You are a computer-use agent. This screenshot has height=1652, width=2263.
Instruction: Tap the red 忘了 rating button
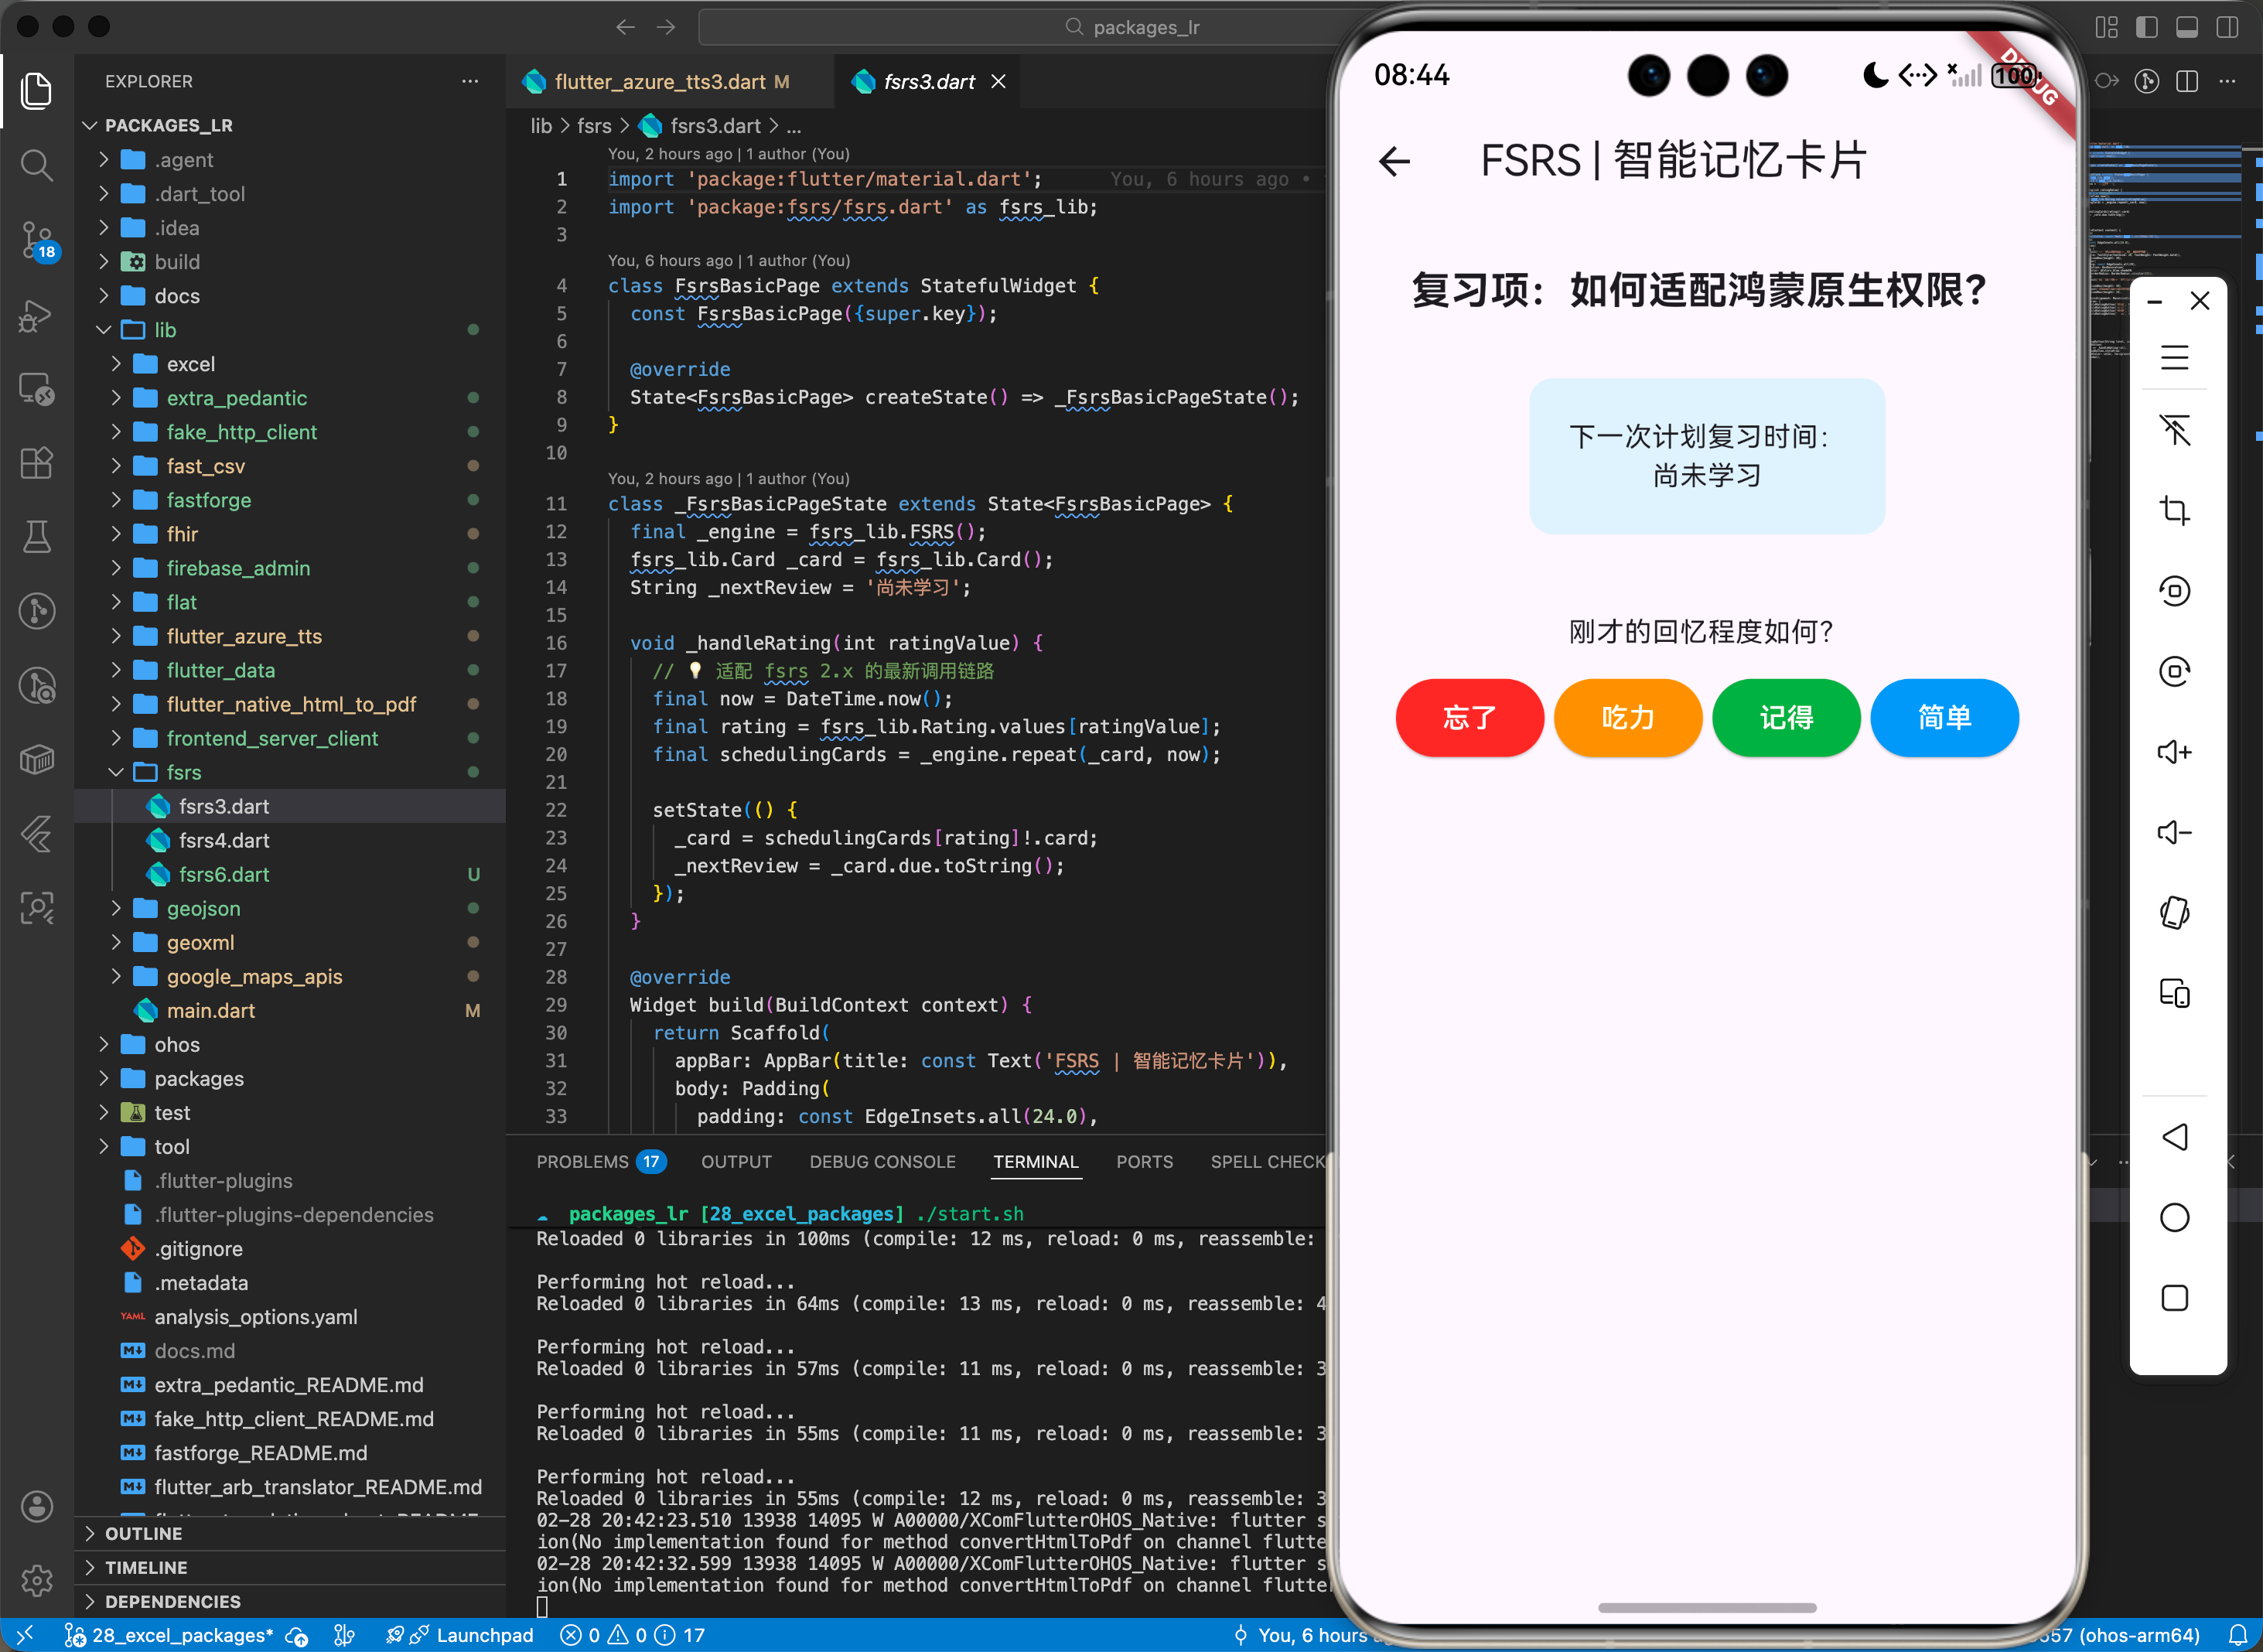[x=1468, y=718]
